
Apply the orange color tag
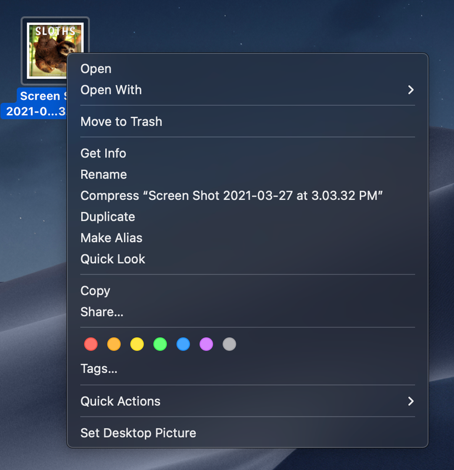(x=114, y=344)
